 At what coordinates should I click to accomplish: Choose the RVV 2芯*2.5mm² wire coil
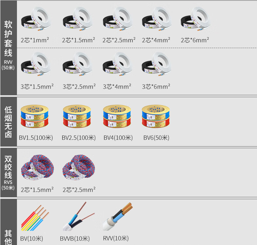coord(118,19)
